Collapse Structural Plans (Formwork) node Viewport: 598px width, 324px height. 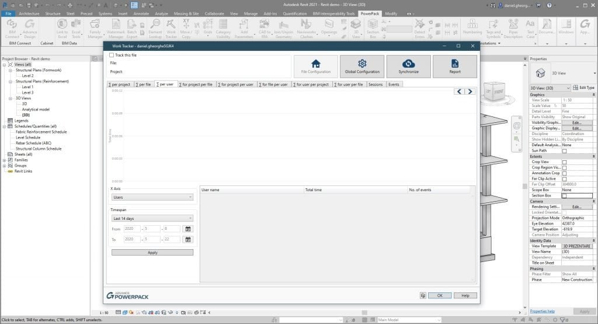tap(11, 70)
